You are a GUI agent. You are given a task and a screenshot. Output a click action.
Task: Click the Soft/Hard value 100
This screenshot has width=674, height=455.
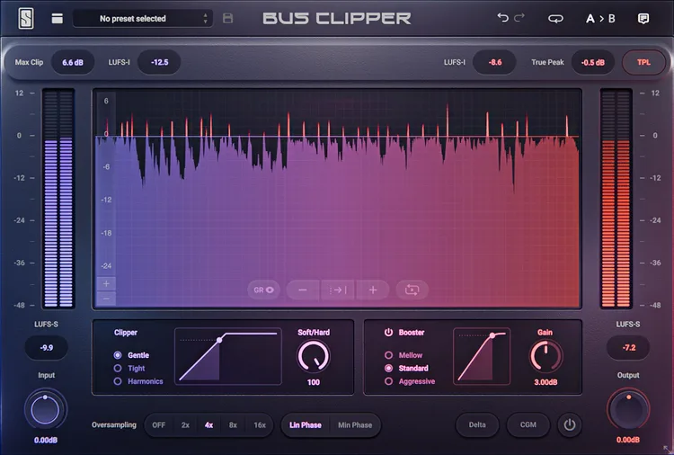pyautogui.click(x=314, y=382)
